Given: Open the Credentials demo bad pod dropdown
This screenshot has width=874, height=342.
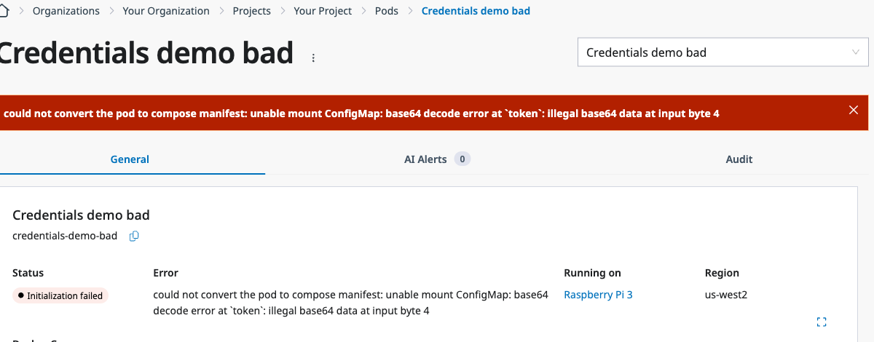Looking at the screenshot, I should pyautogui.click(x=723, y=52).
